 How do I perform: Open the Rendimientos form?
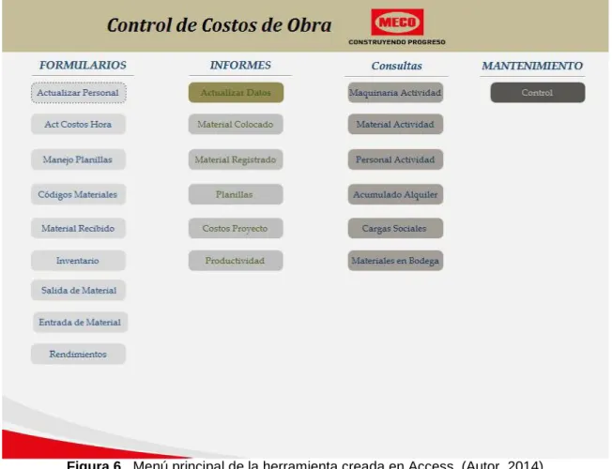(x=78, y=355)
